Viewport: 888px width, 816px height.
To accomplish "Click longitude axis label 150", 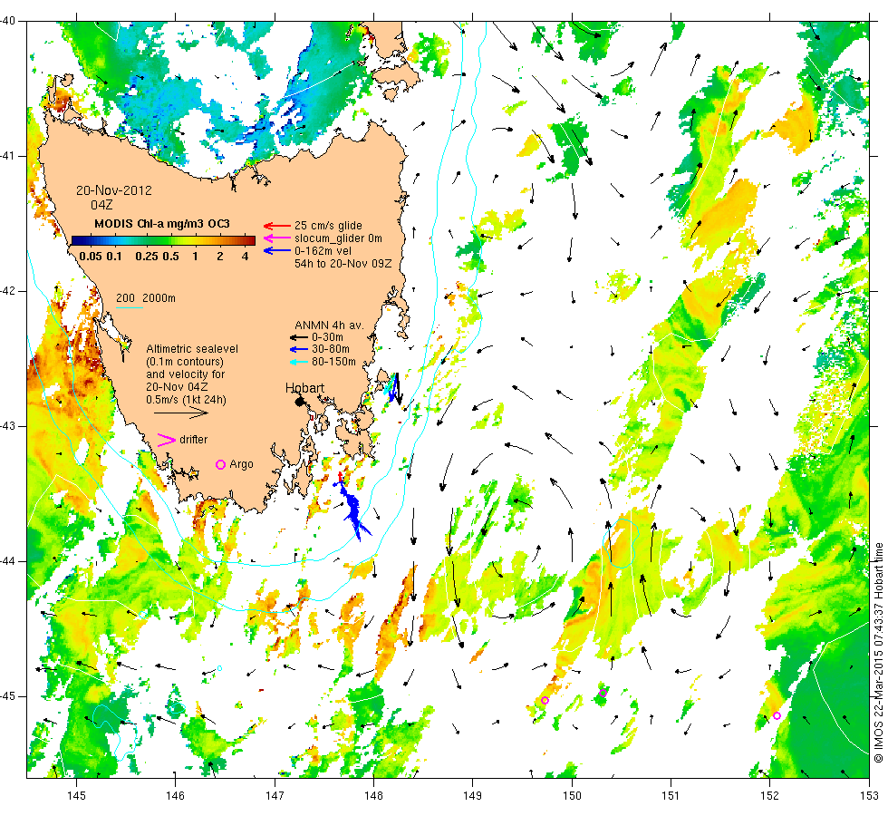I will pyautogui.click(x=572, y=796).
